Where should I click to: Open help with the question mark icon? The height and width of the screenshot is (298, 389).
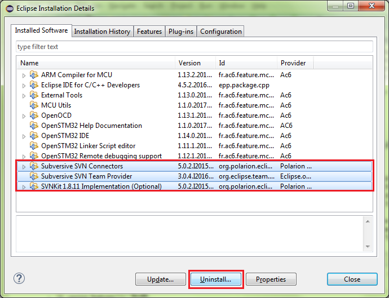[x=19, y=279]
